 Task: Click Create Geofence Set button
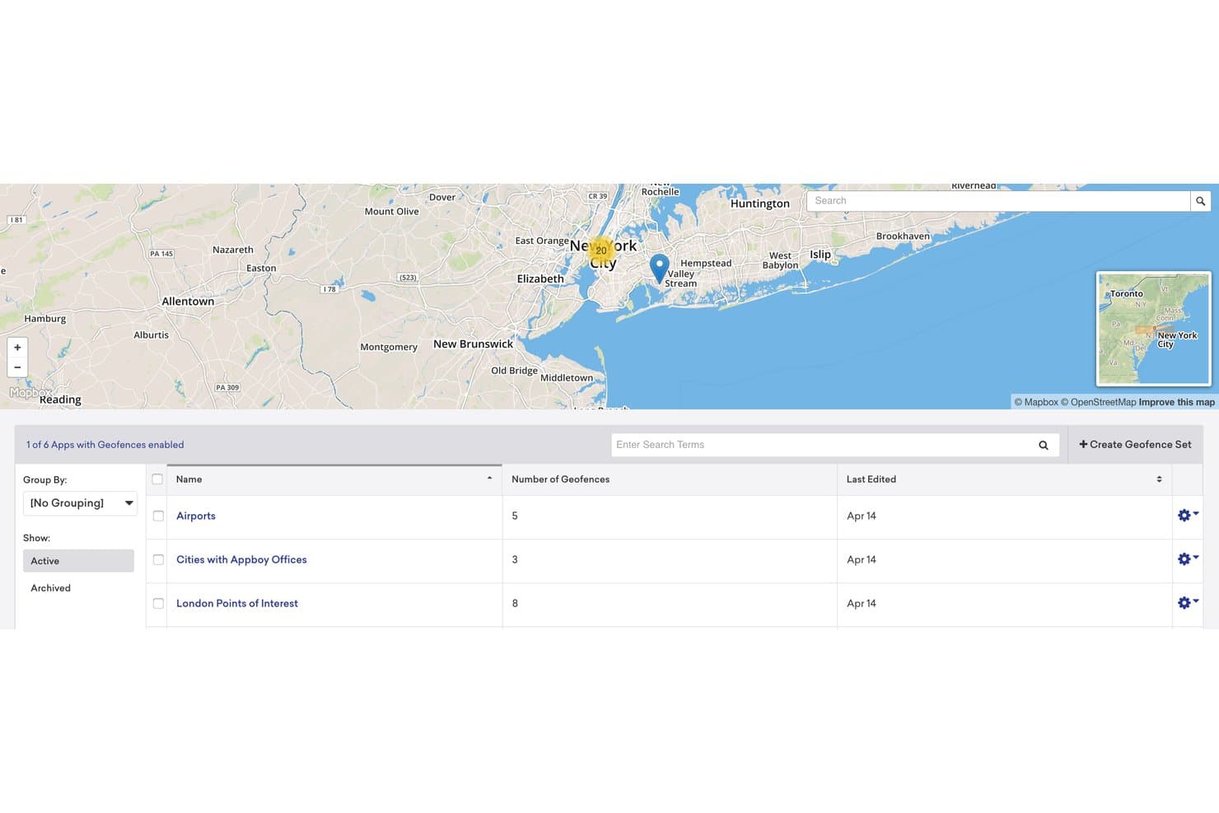(1135, 445)
